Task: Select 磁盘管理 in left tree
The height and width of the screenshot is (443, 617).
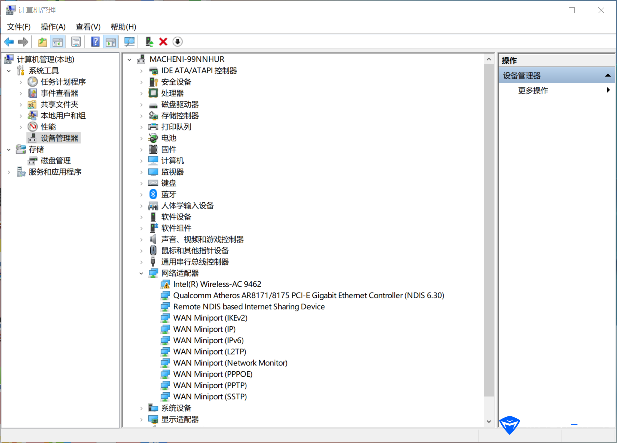Action: 56,161
